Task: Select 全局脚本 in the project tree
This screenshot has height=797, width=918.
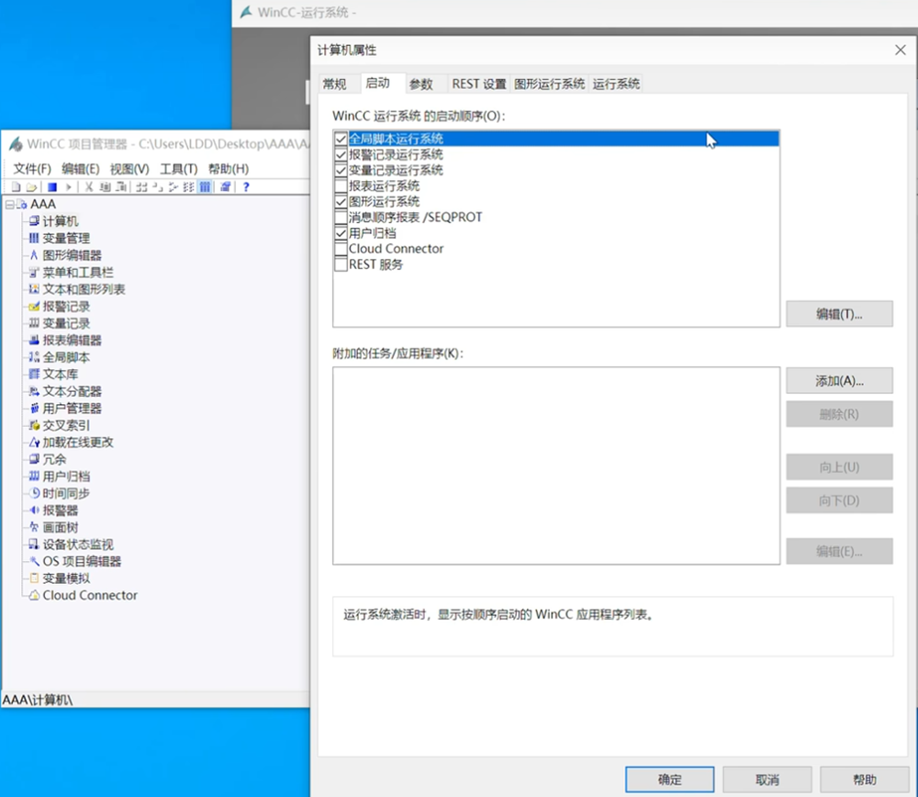Action: [66, 357]
